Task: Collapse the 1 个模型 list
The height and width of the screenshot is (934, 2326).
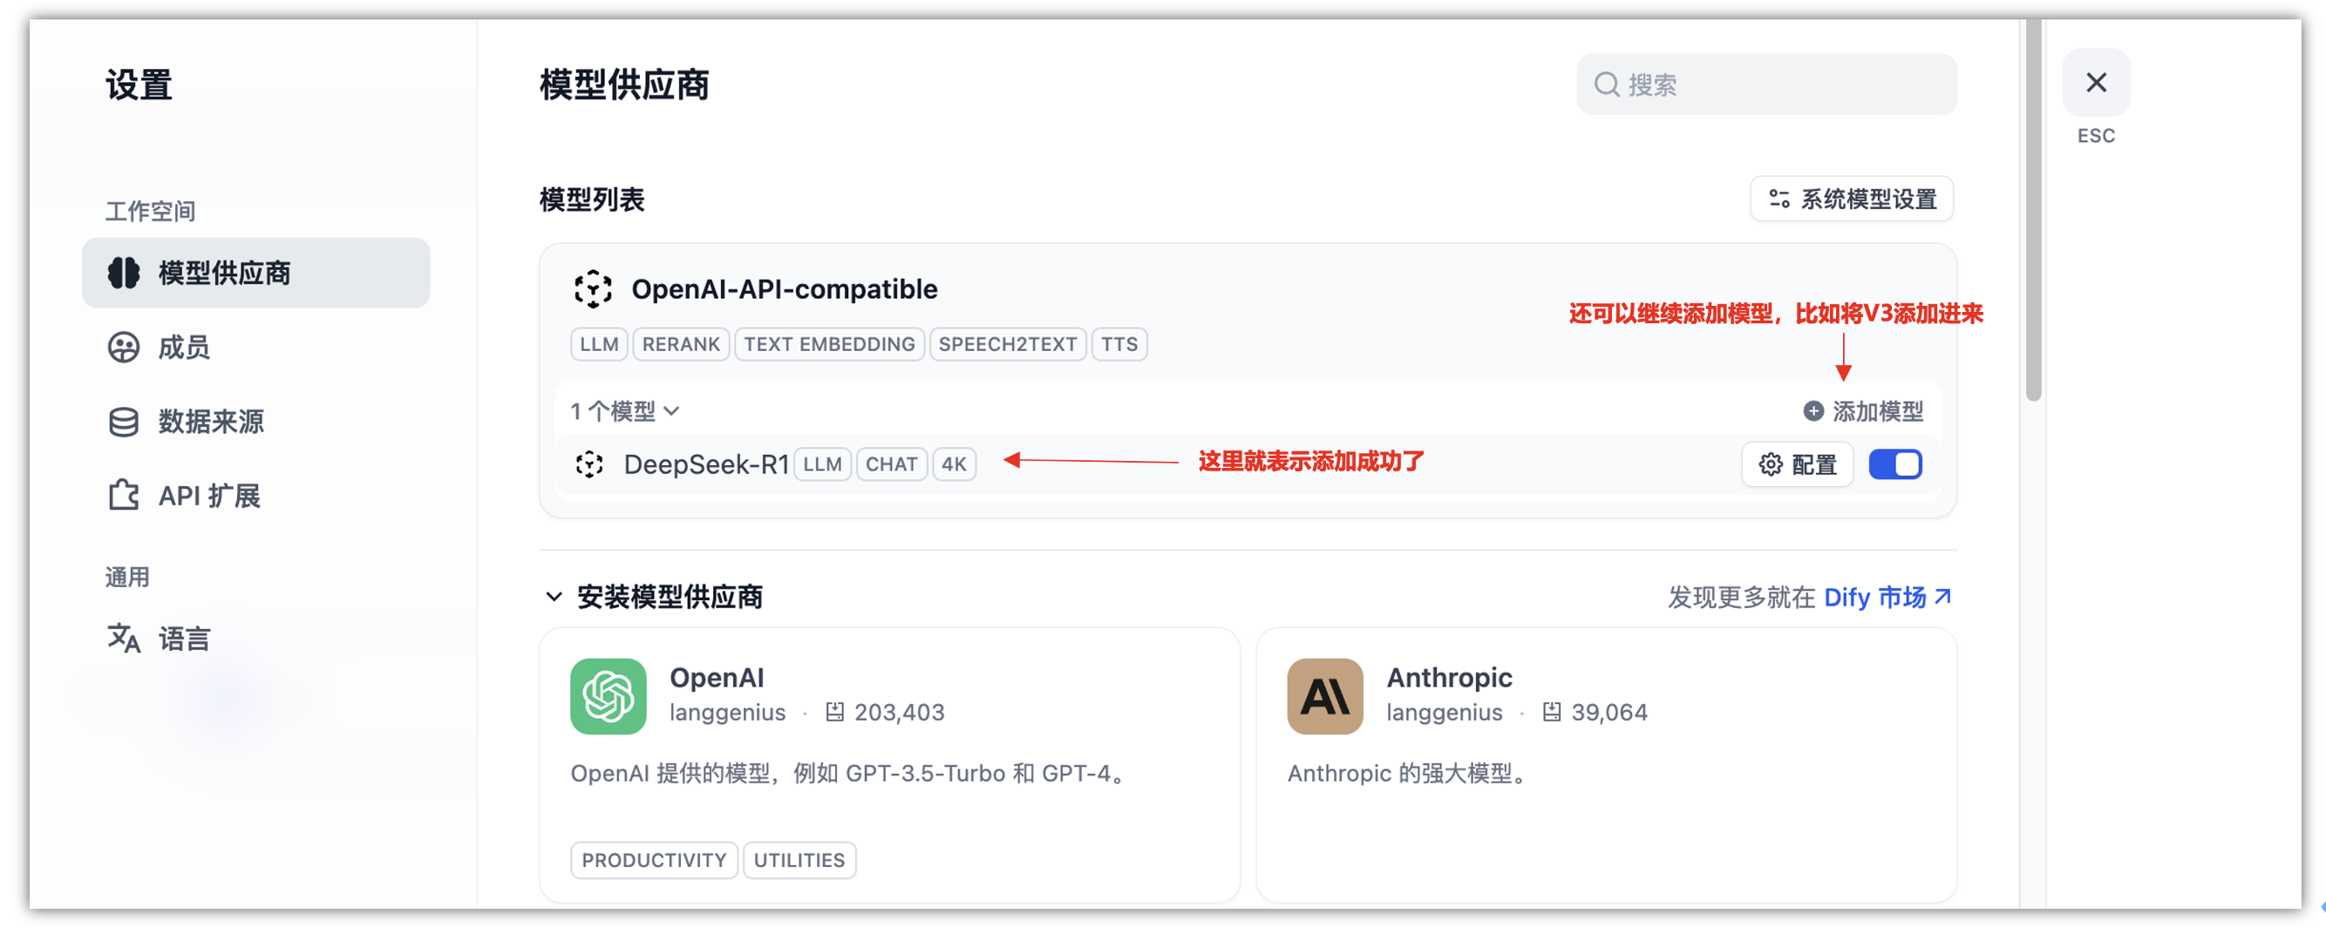Action: pyautogui.click(x=625, y=411)
